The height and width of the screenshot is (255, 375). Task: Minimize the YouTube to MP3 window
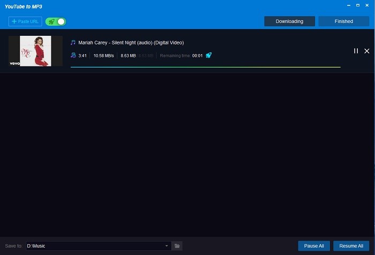coord(349,5)
